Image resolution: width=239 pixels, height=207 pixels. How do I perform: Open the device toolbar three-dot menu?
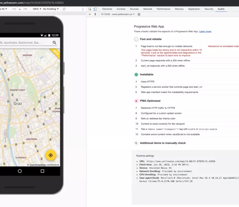83,9
